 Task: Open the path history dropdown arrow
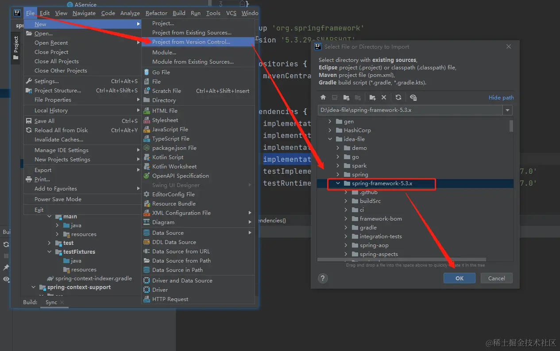[x=507, y=110]
